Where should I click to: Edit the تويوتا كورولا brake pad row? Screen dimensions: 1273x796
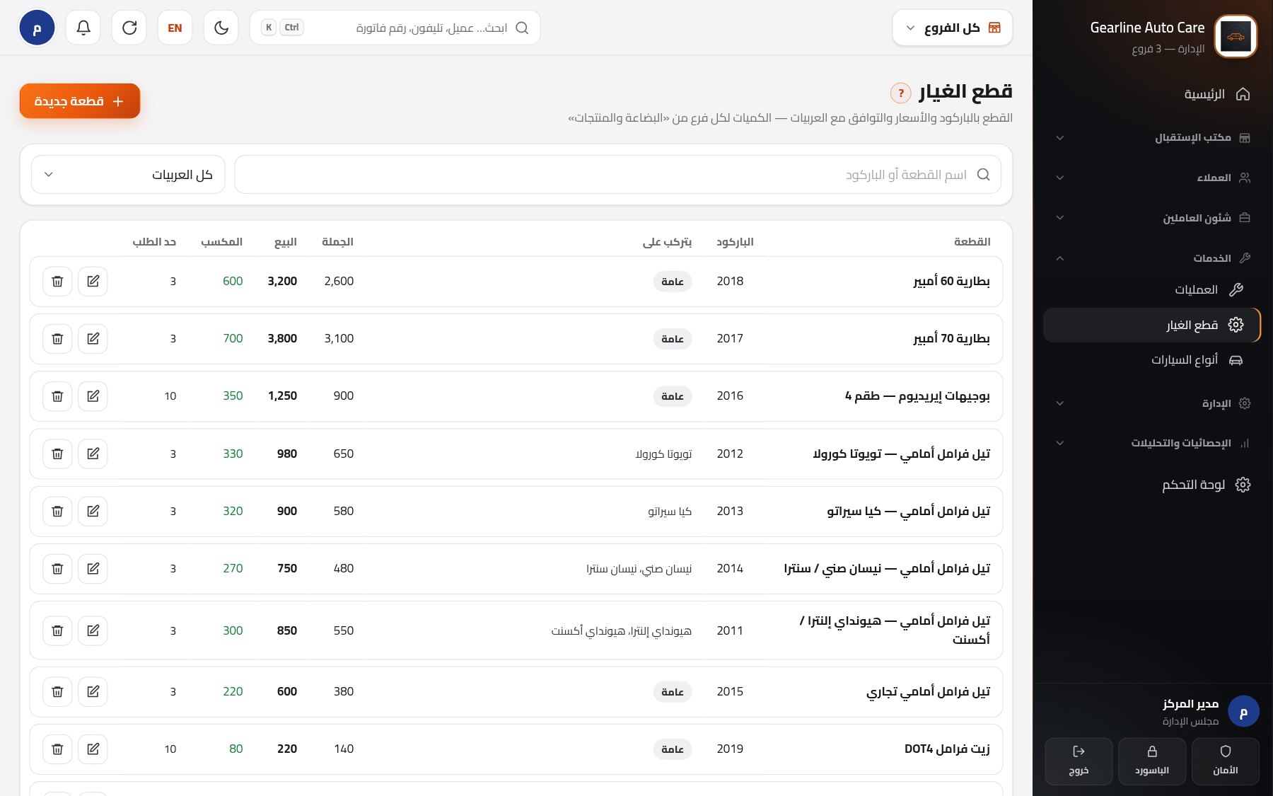[x=93, y=454]
